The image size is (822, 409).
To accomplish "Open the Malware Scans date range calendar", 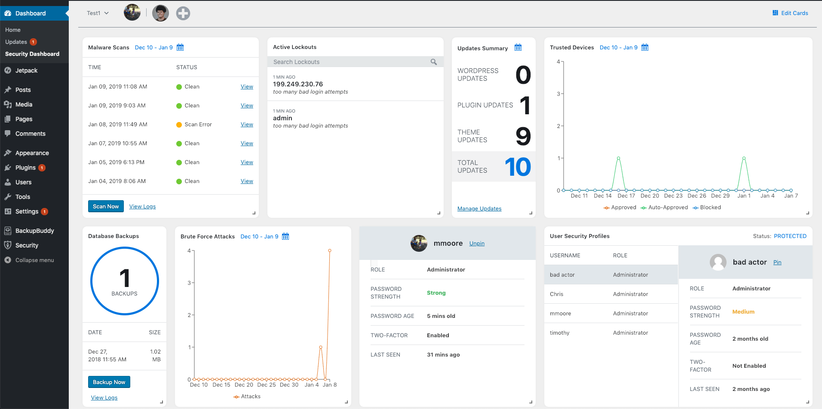I will click(x=180, y=47).
